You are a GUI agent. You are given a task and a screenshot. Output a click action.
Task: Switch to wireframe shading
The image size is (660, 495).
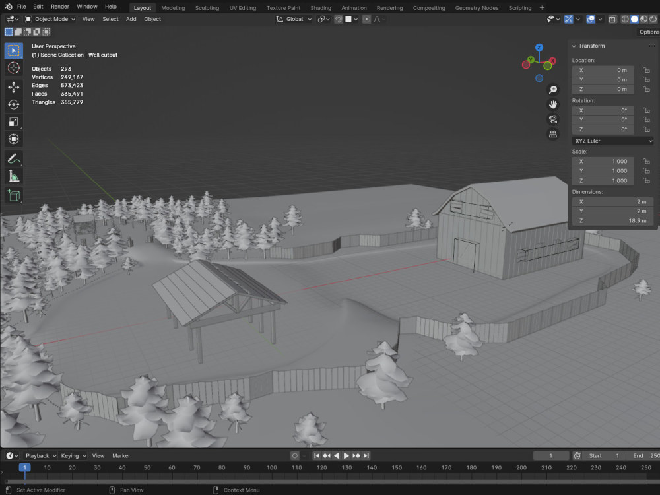(625, 19)
